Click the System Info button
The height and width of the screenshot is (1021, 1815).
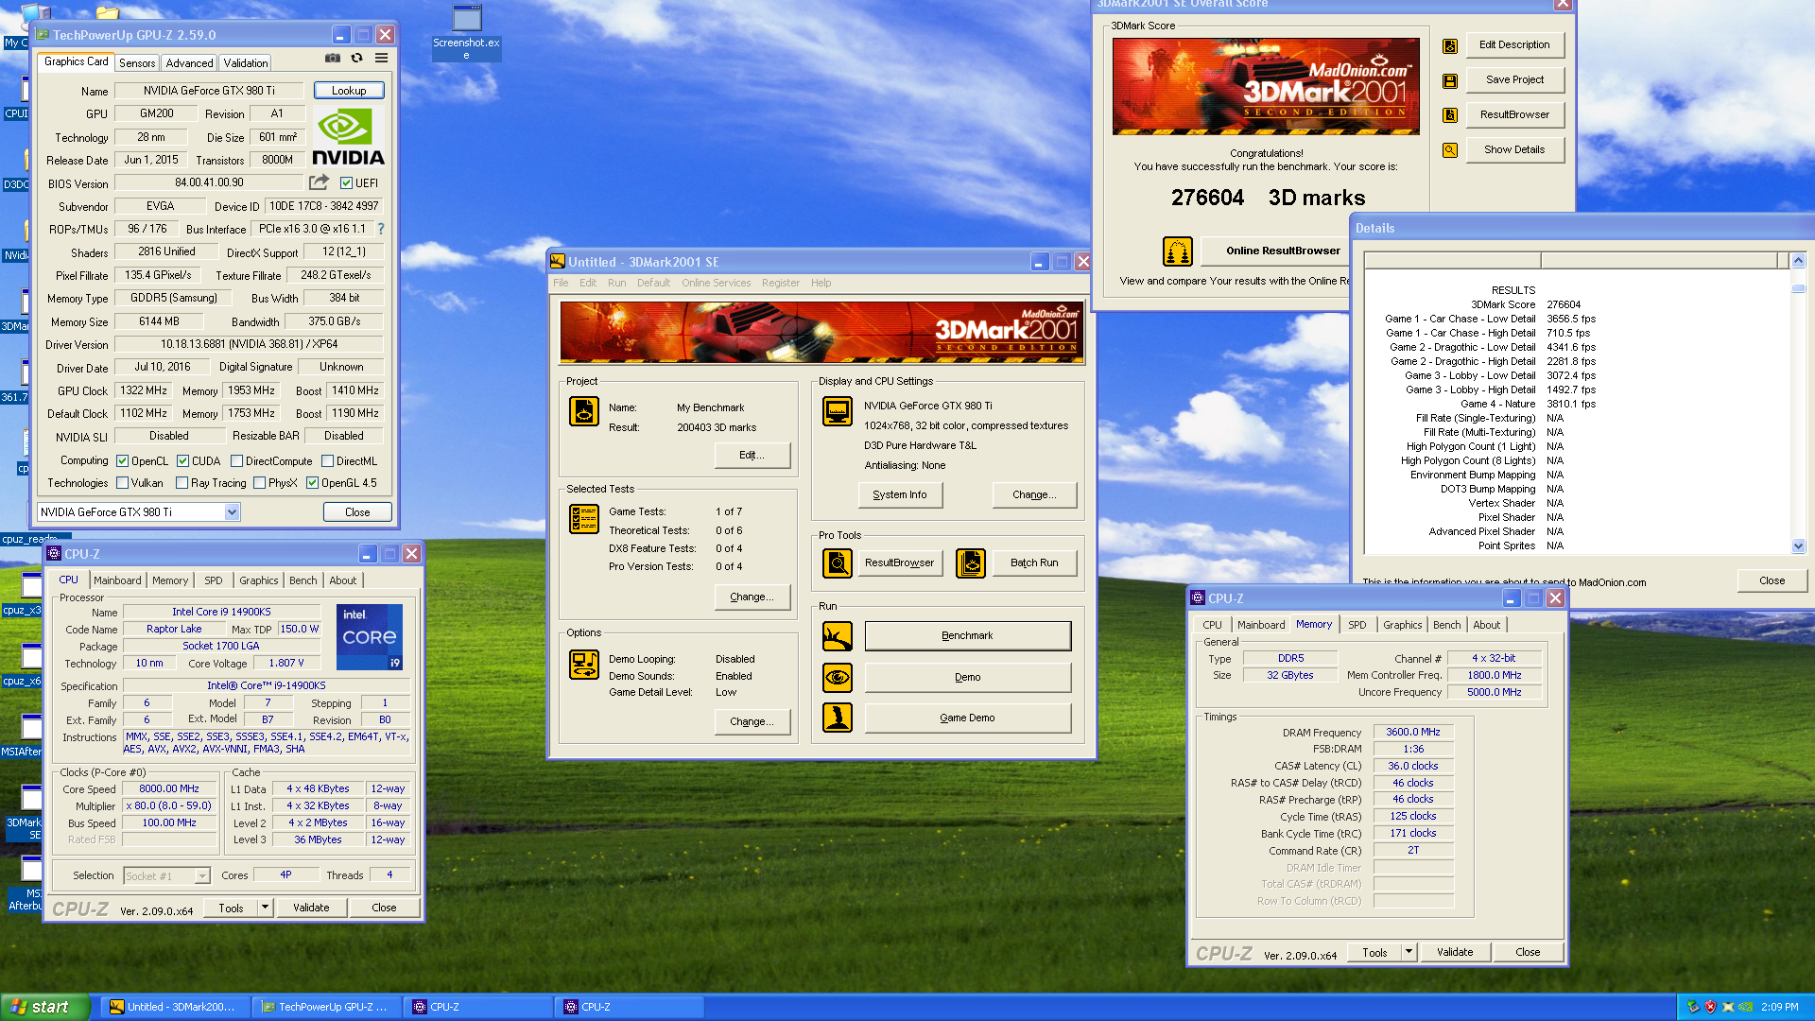click(x=900, y=494)
